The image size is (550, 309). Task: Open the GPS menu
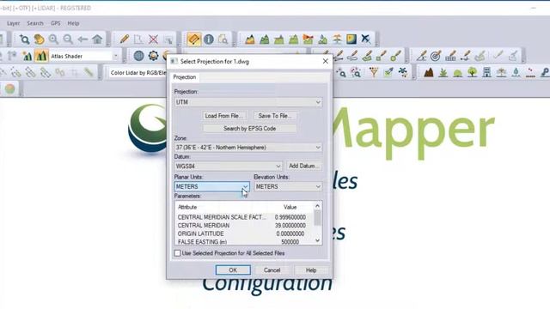click(x=55, y=23)
